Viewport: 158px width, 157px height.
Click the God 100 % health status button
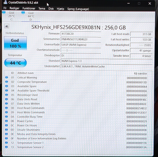(15, 43)
